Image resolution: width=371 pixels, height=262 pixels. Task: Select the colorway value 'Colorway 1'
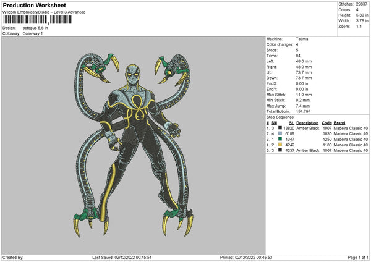click(x=33, y=33)
